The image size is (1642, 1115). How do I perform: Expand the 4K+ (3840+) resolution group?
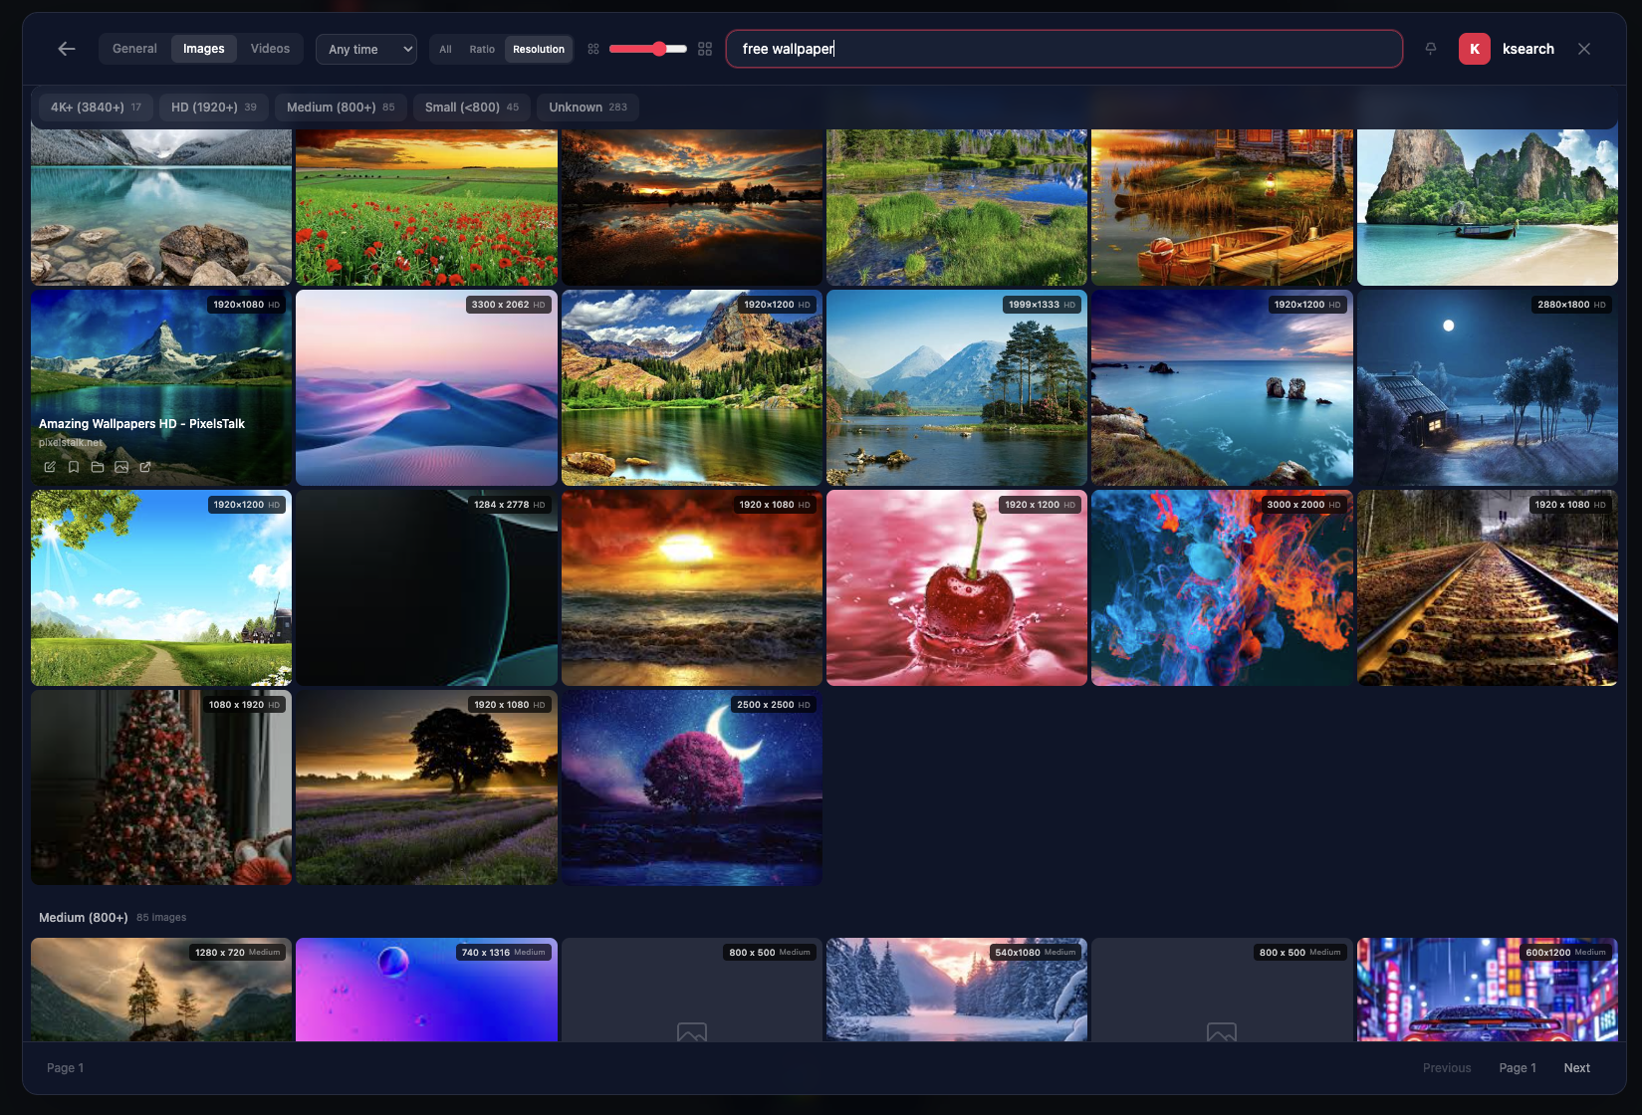click(95, 107)
